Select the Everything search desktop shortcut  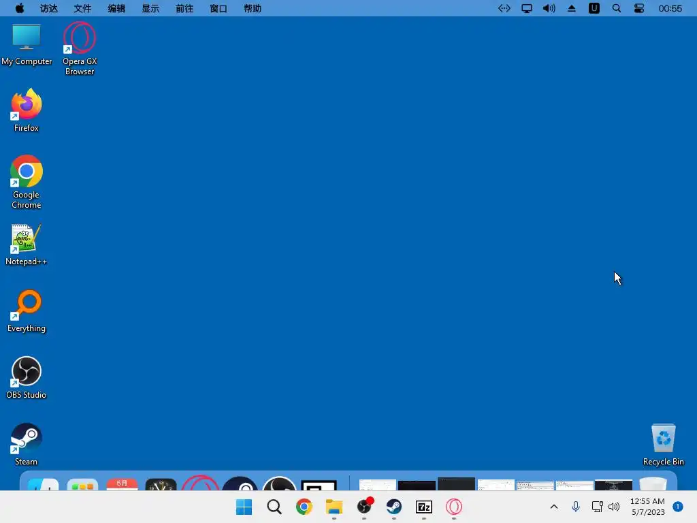[27, 311]
